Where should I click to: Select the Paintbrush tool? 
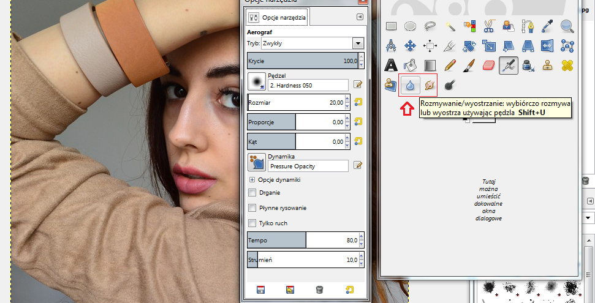point(470,65)
